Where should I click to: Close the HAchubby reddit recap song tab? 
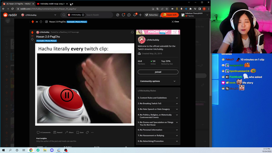tap(67, 4)
